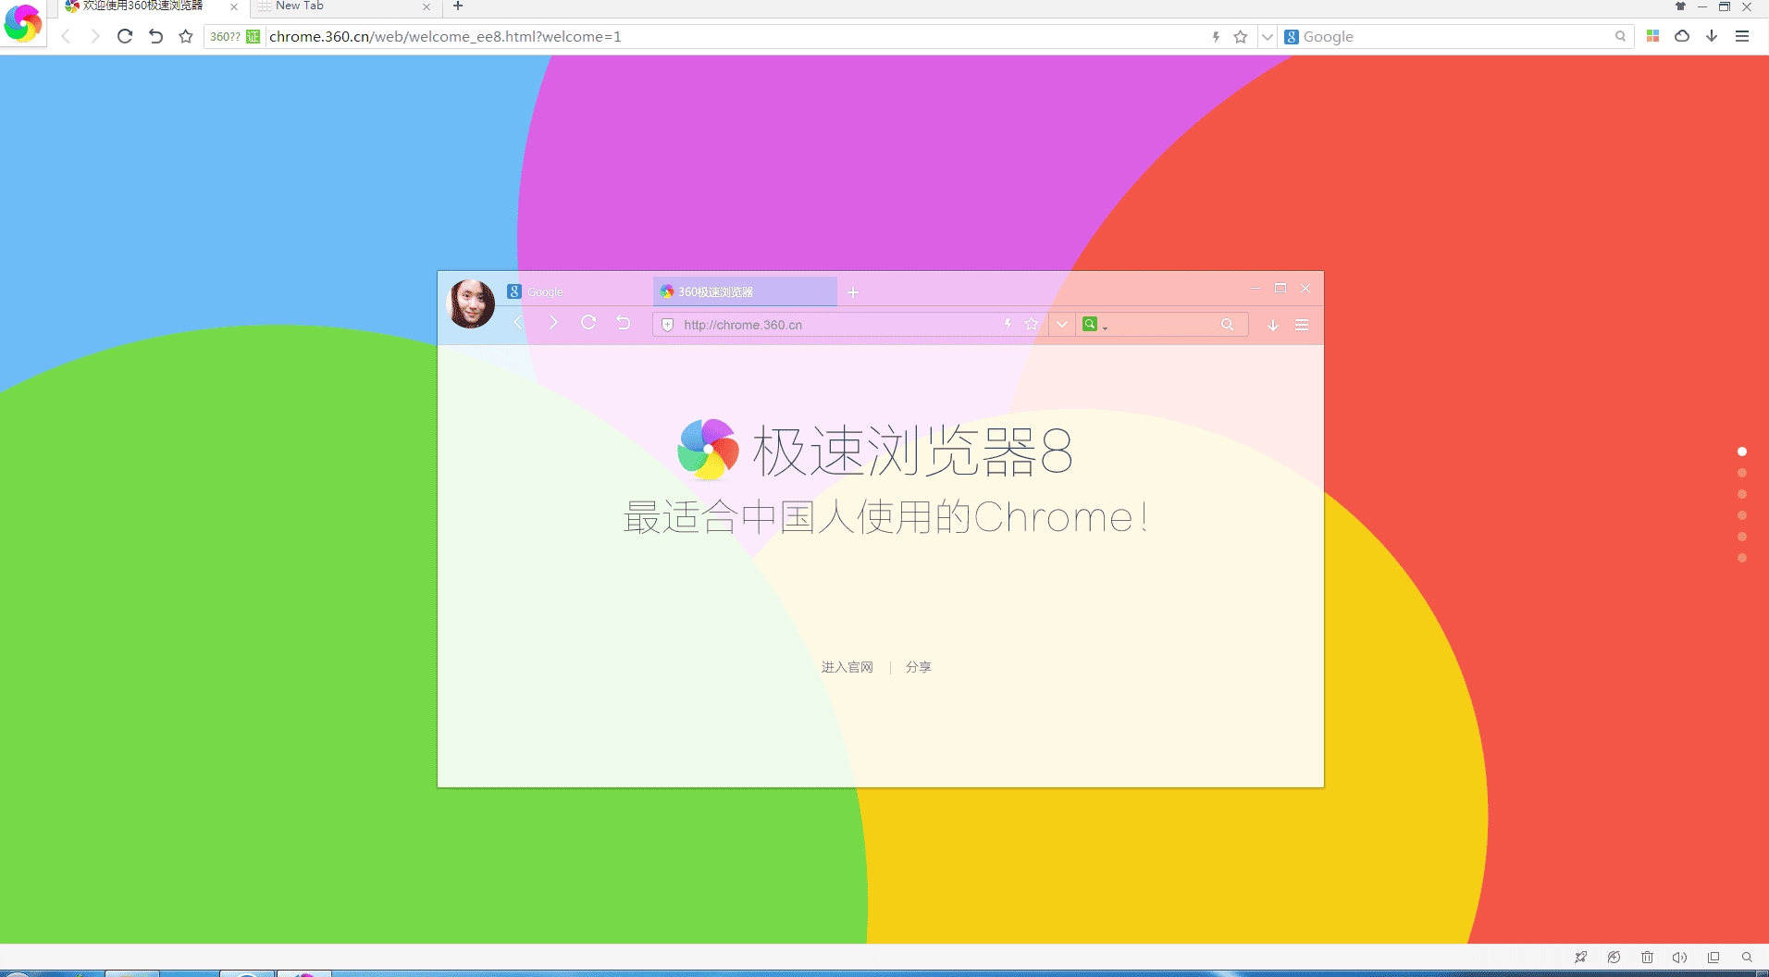Click the plus new tab in preview window
The width and height of the screenshot is (1769, 977).
coord(853,292)
